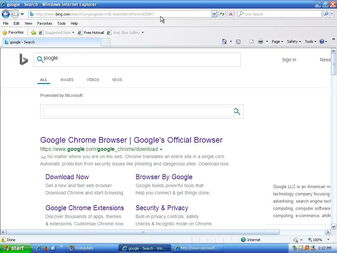Viewport: 337px width, 253px height.
Task: Open the Security & Privacy link
Action: (162, 208)
